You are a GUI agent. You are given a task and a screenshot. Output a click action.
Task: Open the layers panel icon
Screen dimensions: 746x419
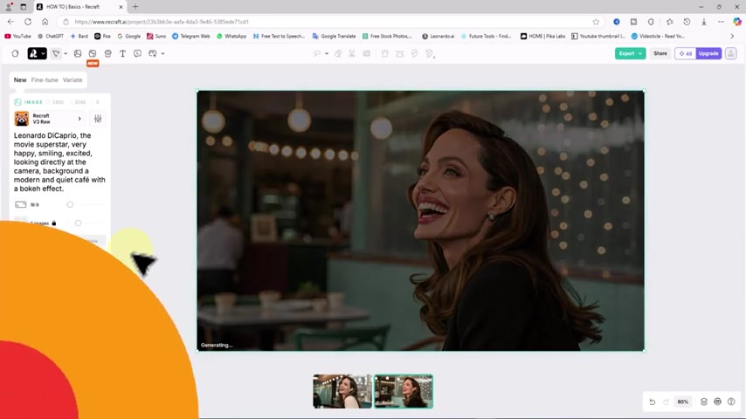click(x=704, y=402)
